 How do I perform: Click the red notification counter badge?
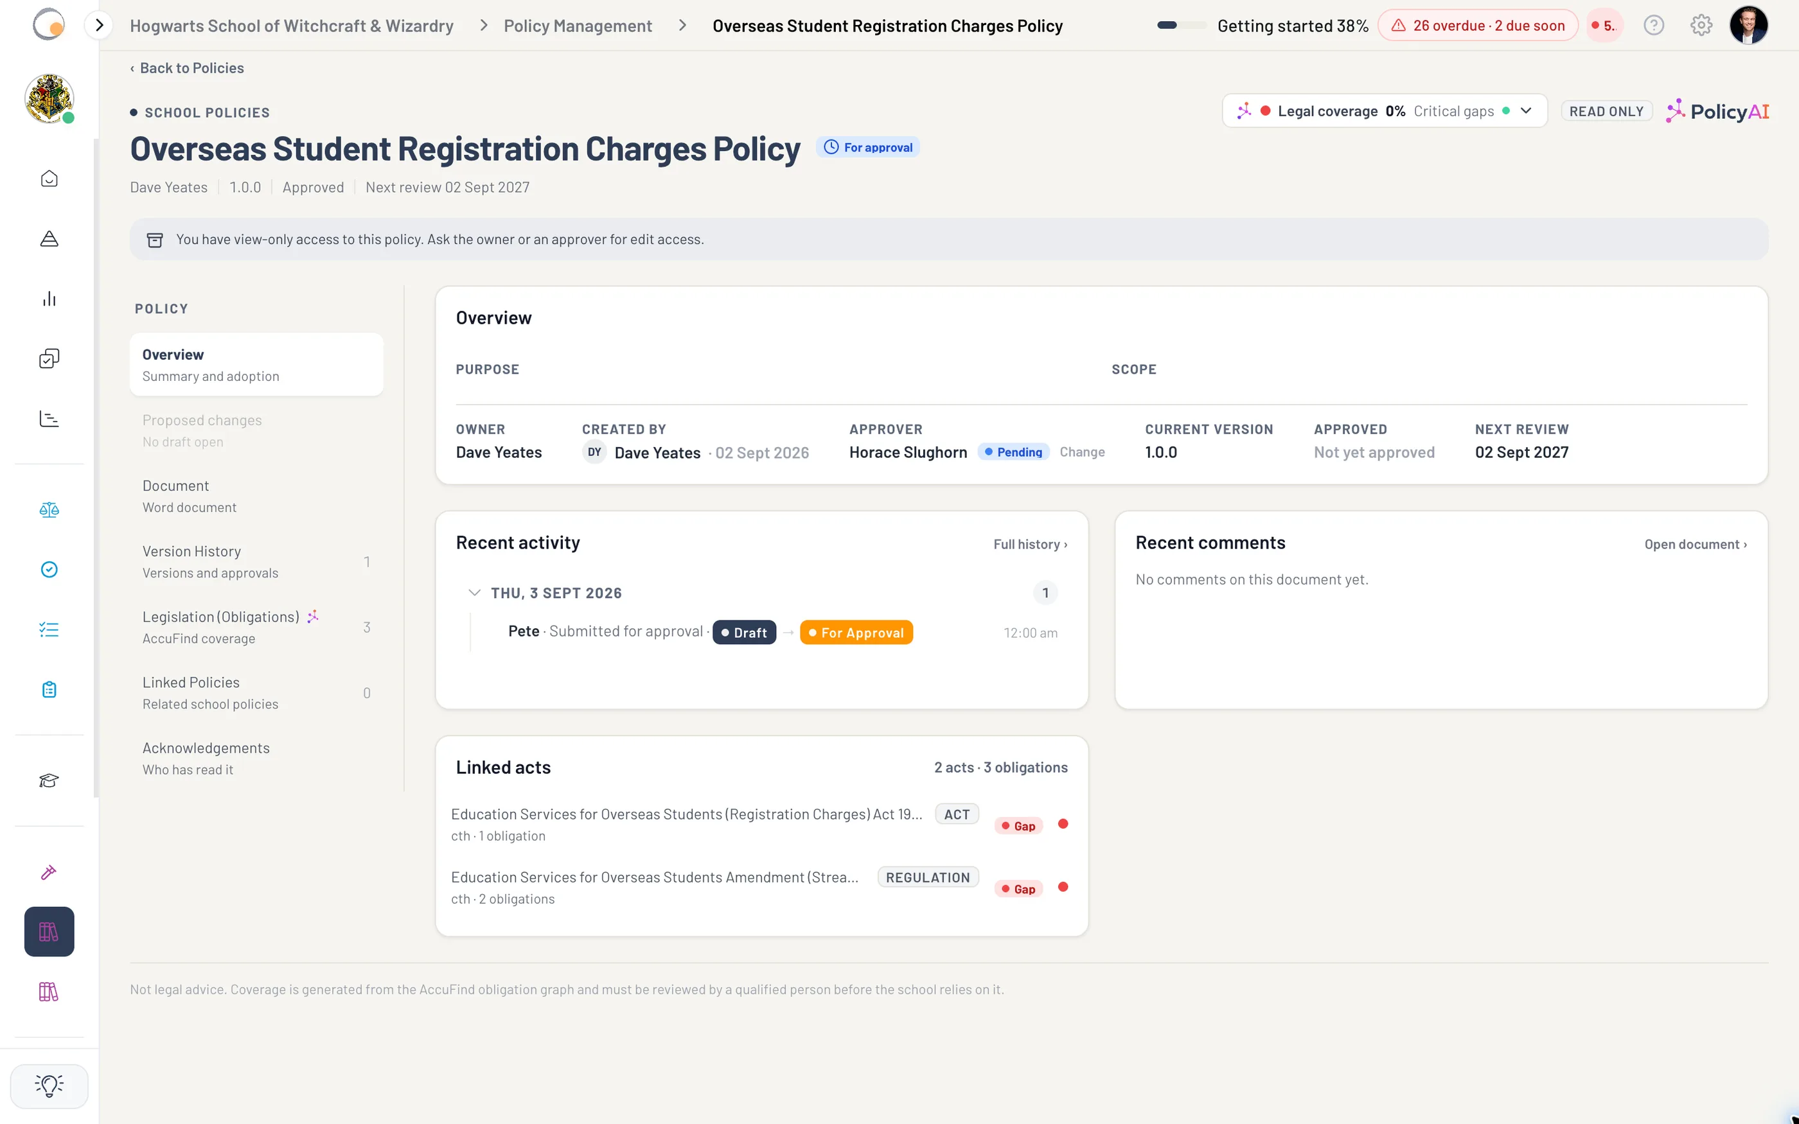[1604, 25]
